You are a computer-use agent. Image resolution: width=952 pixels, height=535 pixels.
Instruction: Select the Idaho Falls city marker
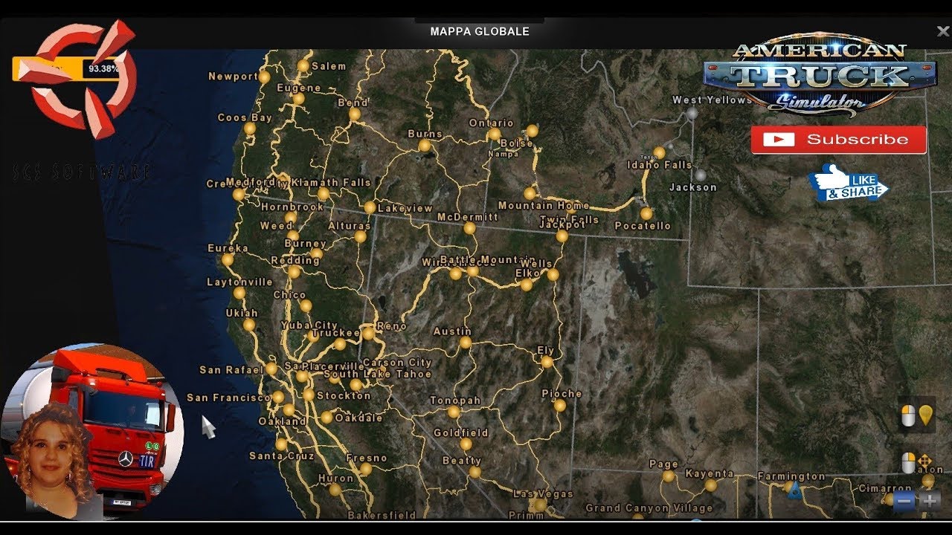click(659, 153)
